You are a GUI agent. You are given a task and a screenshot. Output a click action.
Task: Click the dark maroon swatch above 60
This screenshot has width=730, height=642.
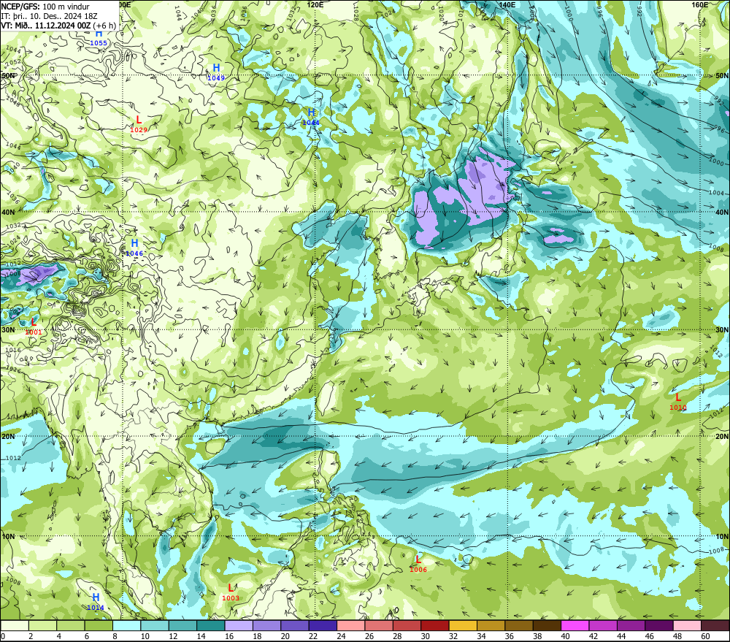[715, 625]
